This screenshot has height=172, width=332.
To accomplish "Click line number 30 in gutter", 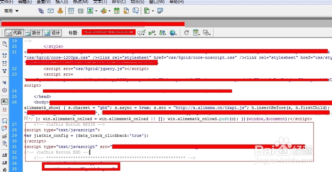I will tap(14, 141).
